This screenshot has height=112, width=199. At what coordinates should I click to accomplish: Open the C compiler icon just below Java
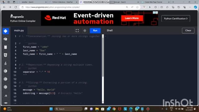[x=6, y=71]
